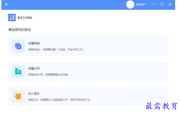This screenshot has height=115, width=180.
Task: Click the description under 创建班组
Action: tap(56, 50)
